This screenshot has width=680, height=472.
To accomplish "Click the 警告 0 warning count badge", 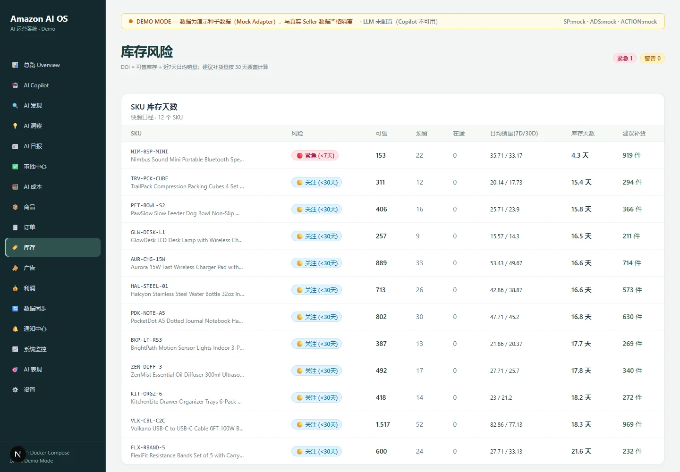I will 653,59.
